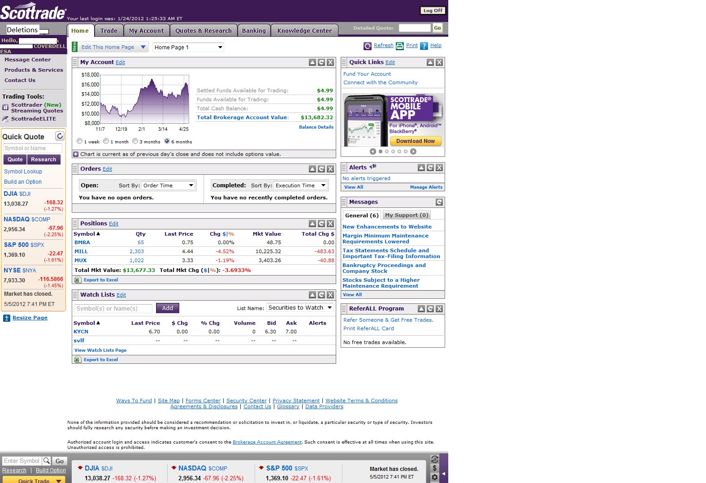This screenshot has width=706, height=483.
Task: Click the Log Off button
Action: [433, 10]
